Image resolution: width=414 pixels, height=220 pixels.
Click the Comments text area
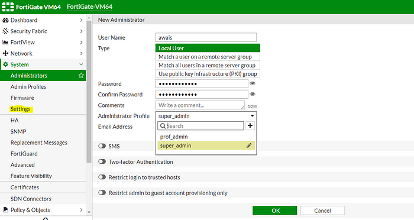click(x=200, y=105)
